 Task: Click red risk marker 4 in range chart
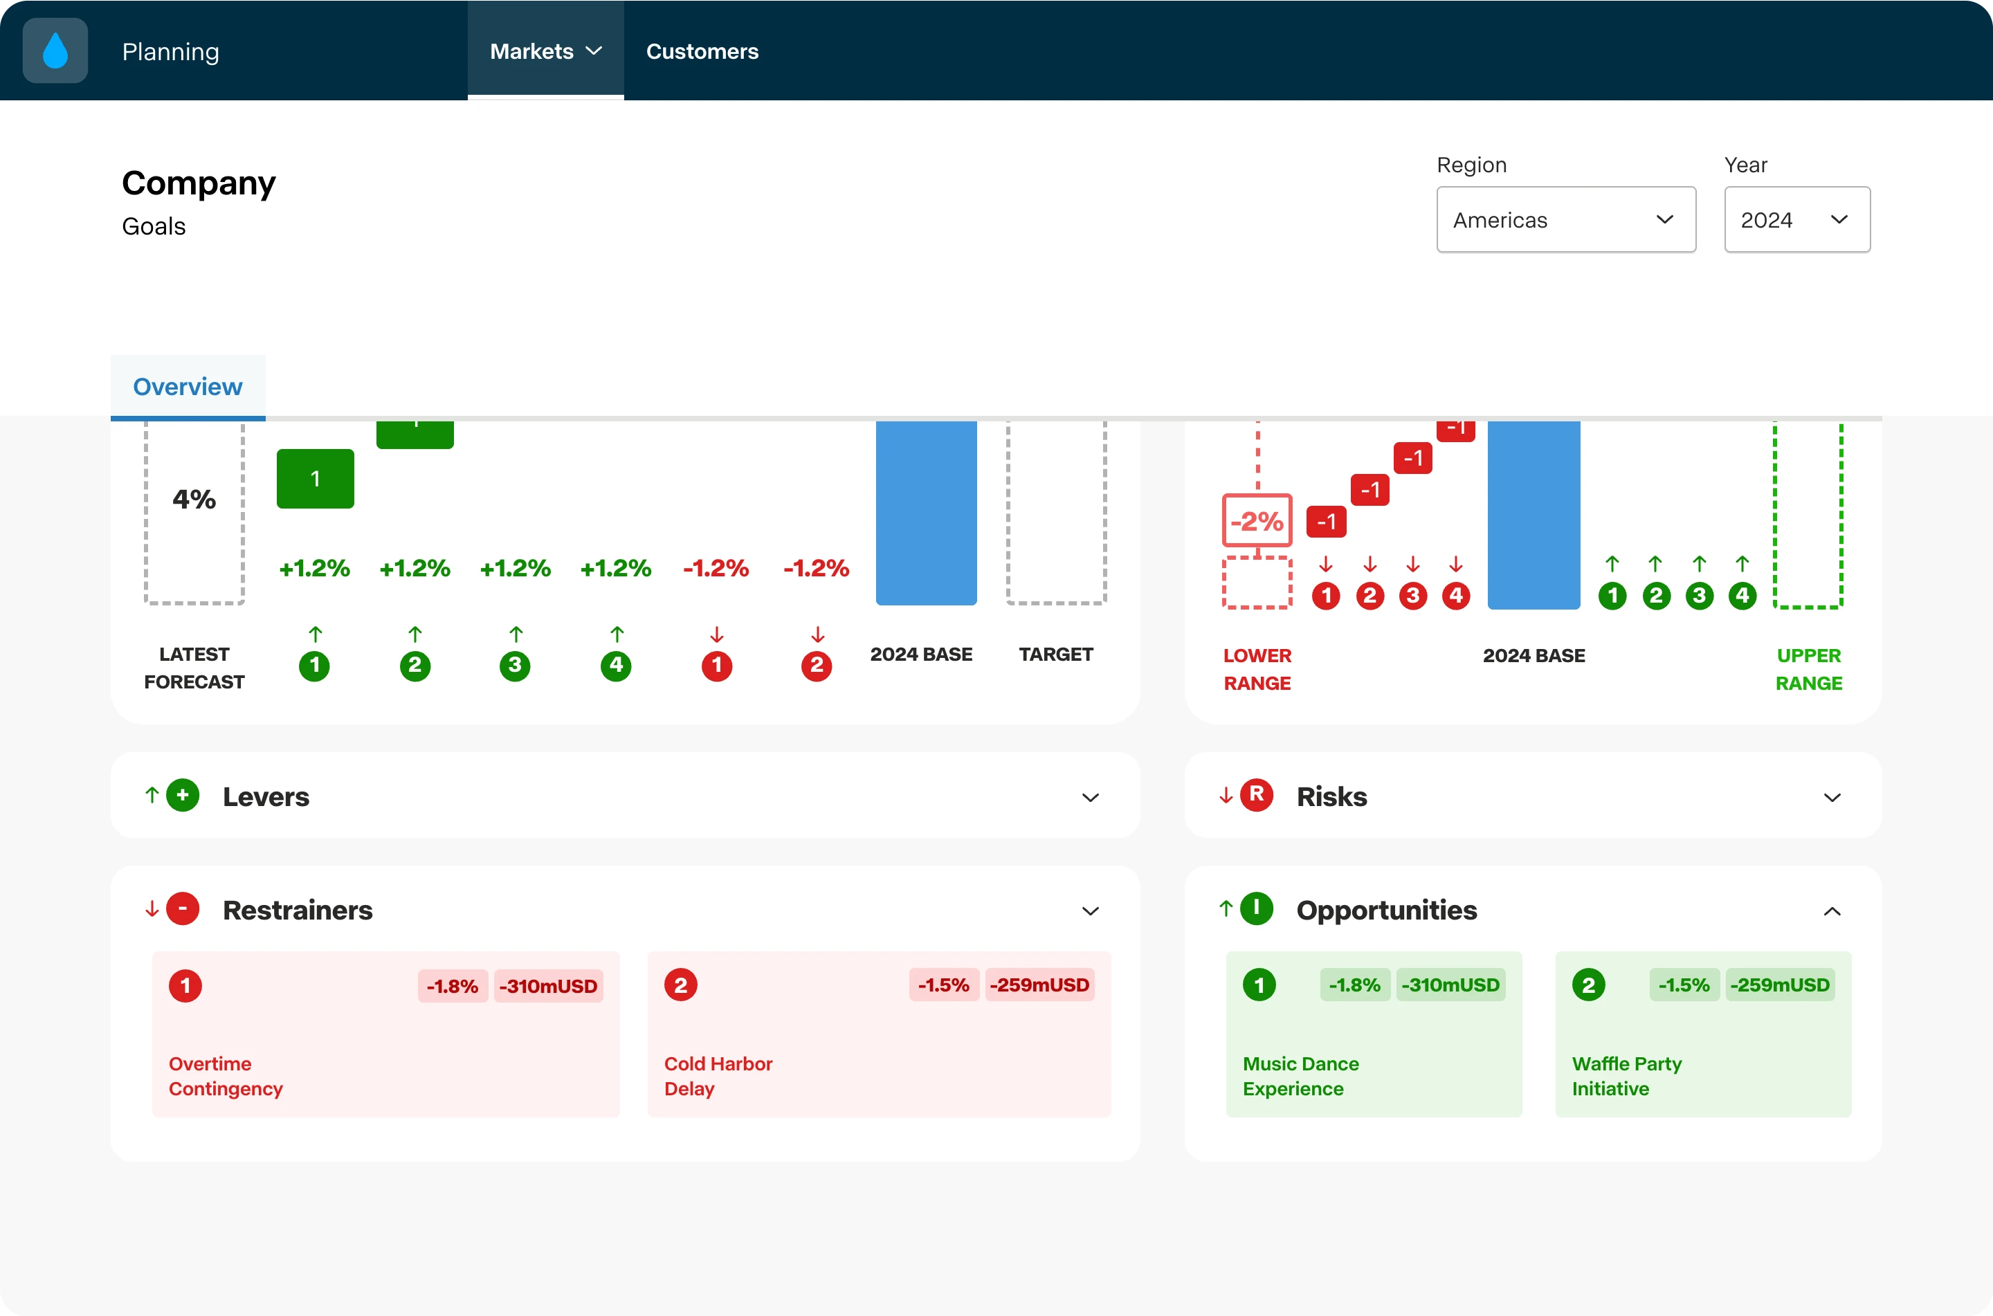[1456, 596]
